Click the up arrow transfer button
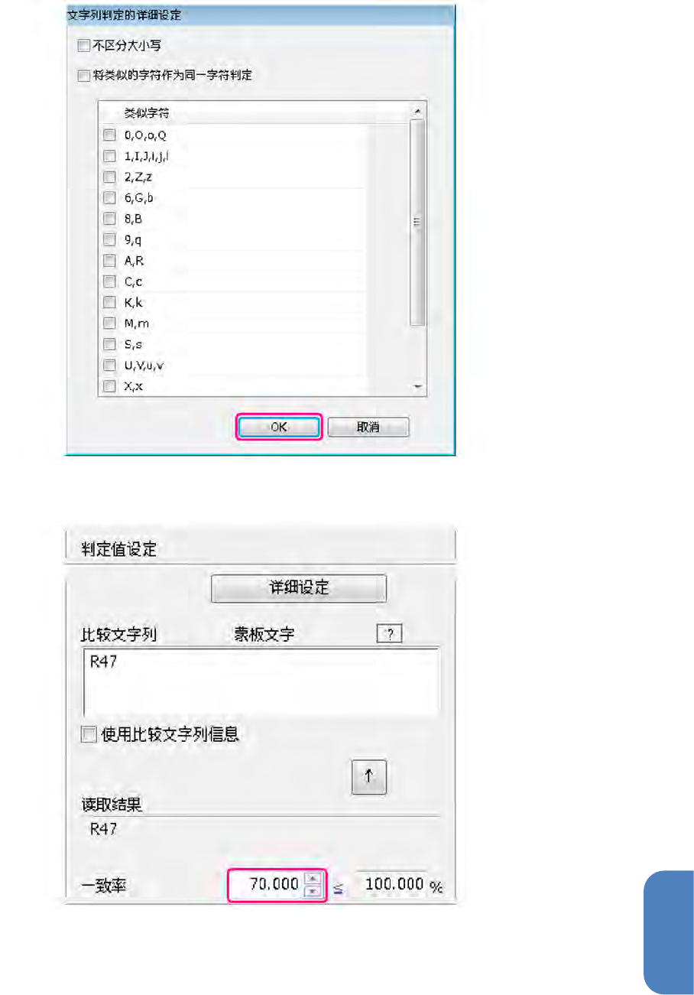Screen dimensions: 694x995 tap(368, 776)
